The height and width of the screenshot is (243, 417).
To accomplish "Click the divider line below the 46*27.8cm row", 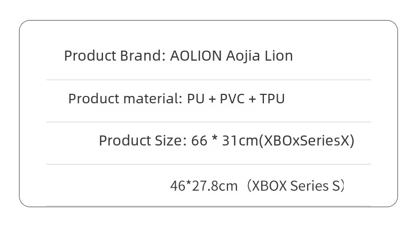I will (x=209, y=206).
